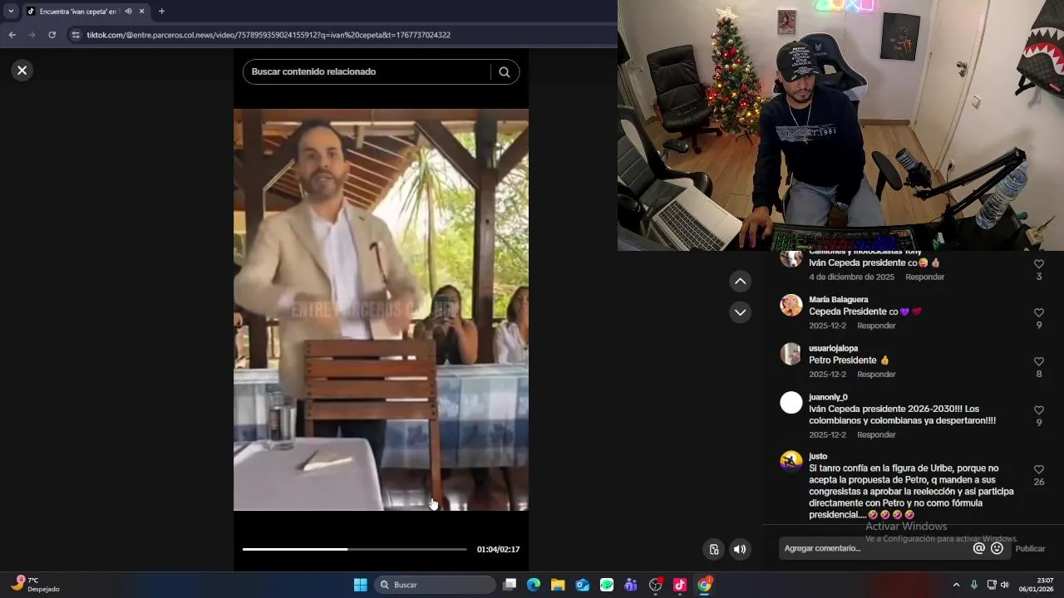This screenshot has width=1064, height=598.
Task: Open the TikTok app on taskbar
Action: pyautogui.click(x=680, y=585)
